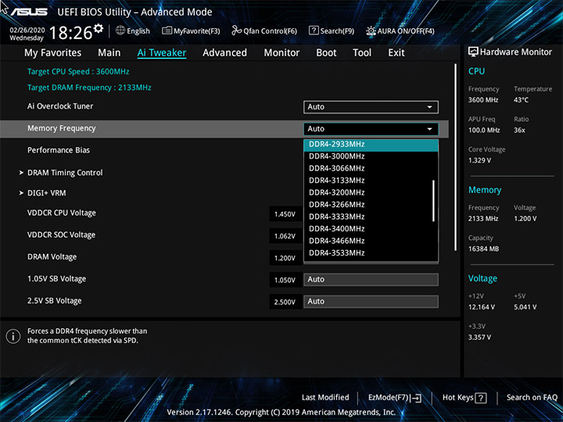Select the Memory Frequency row label
The height and width of the screenshot is (422, 563).
pyautogui.click(x=62, y=128)
